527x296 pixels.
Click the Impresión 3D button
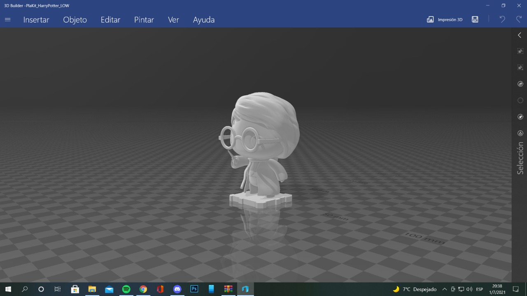(x=445, y=19)
